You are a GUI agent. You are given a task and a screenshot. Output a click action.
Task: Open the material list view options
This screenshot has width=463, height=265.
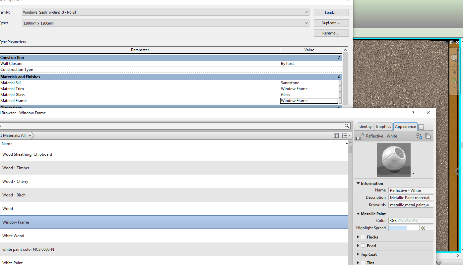pos(346,135)
